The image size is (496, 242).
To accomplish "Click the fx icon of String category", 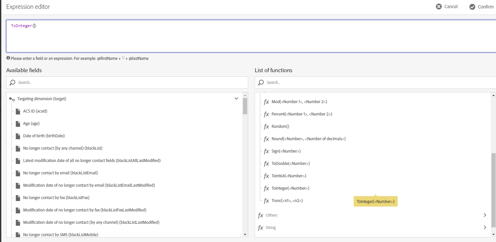I will tap(261, 228).
